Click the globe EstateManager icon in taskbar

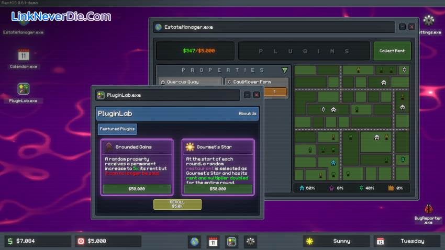(194, 241)
